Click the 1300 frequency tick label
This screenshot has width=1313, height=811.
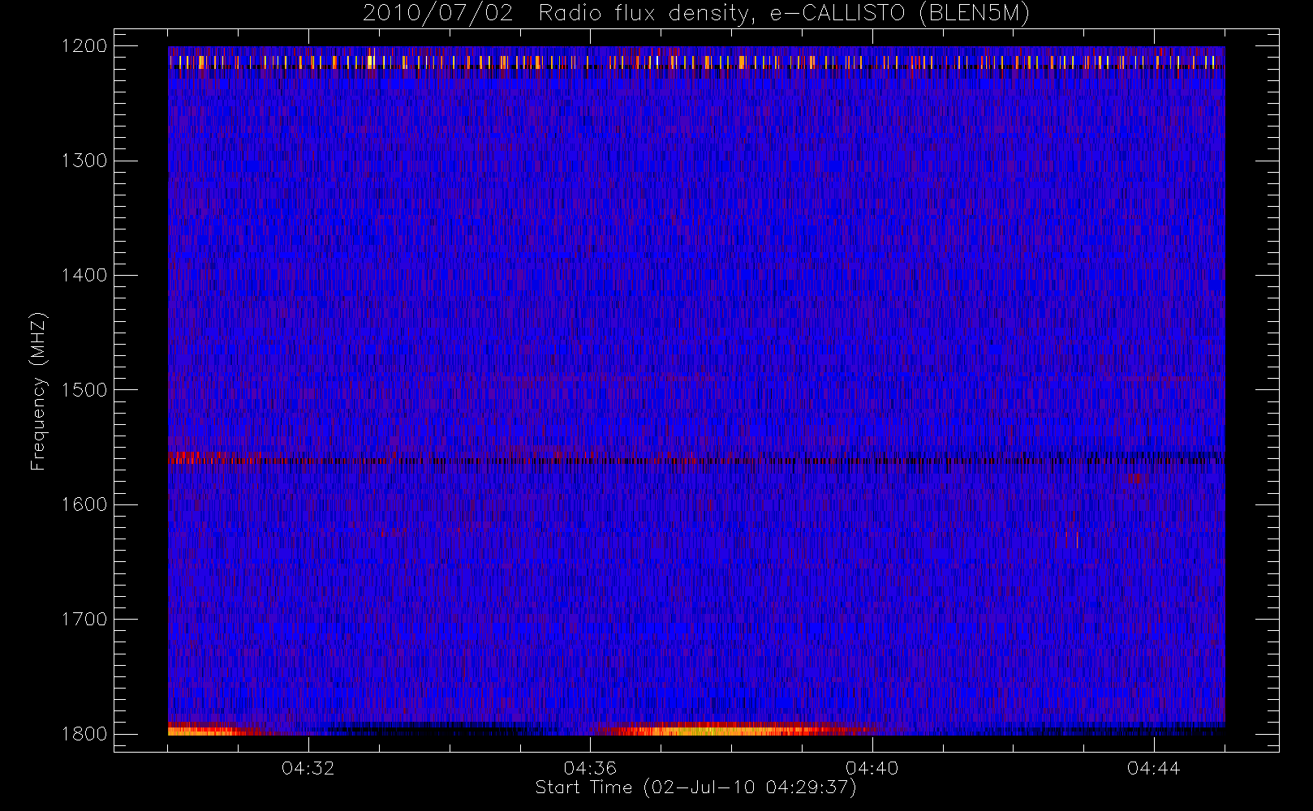pyautogui.click(x=84, y=161)
